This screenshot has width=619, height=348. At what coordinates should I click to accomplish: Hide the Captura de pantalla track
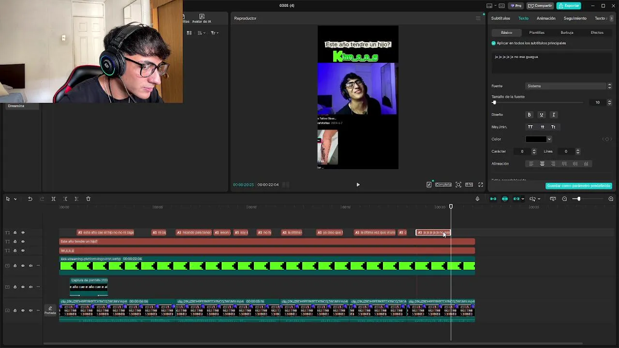pos(23,287)
